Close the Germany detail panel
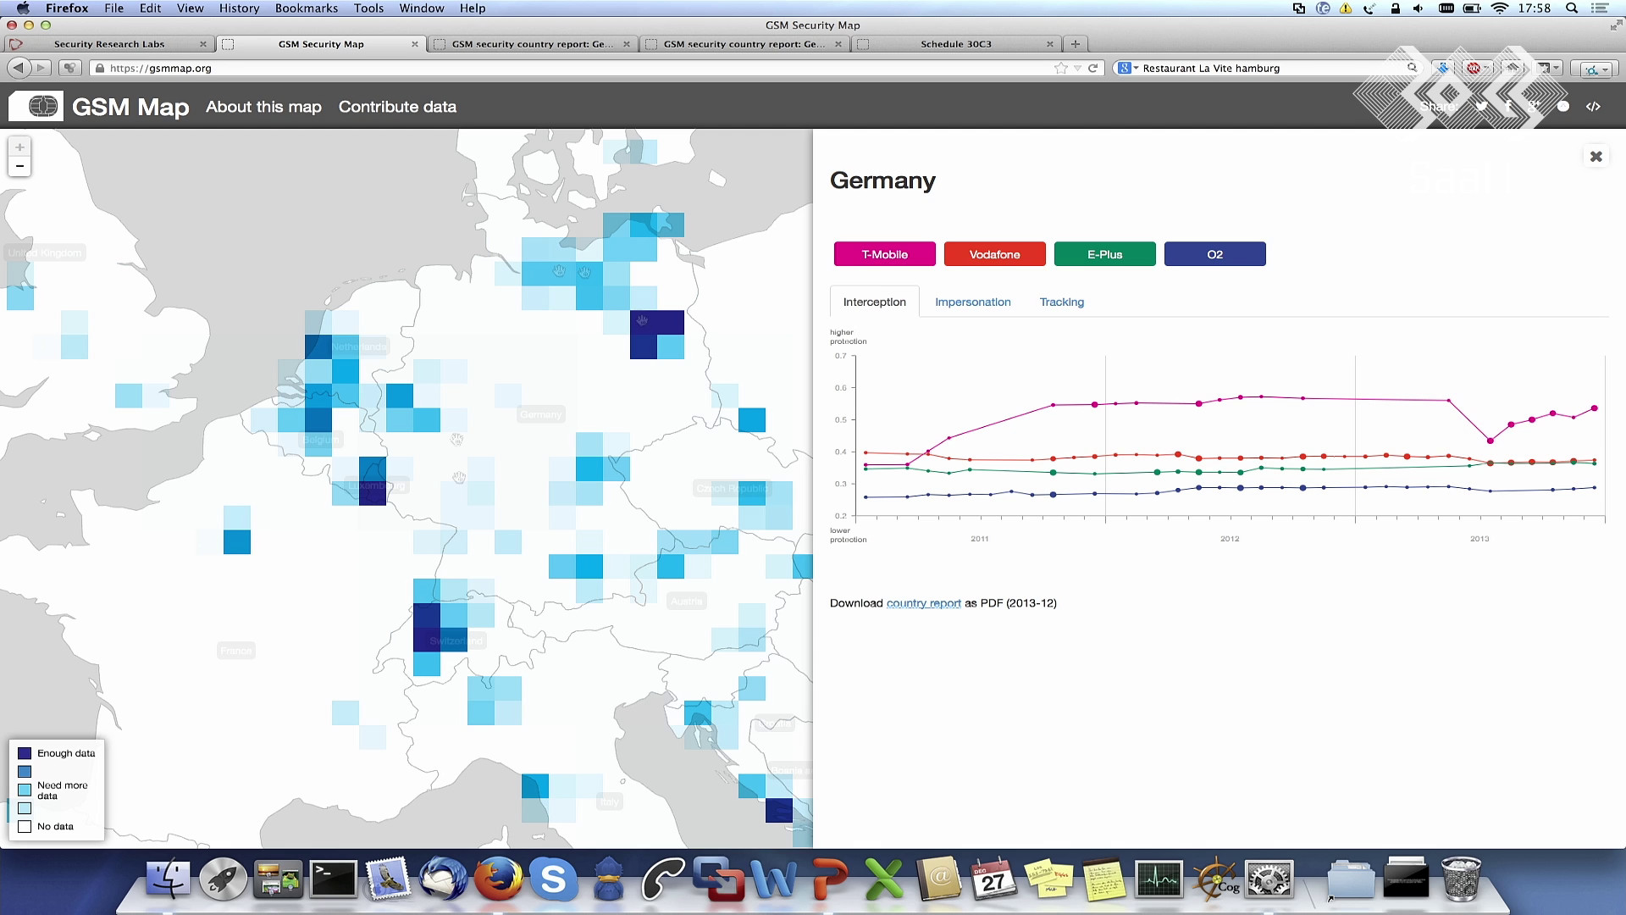 coord(1596,157)
